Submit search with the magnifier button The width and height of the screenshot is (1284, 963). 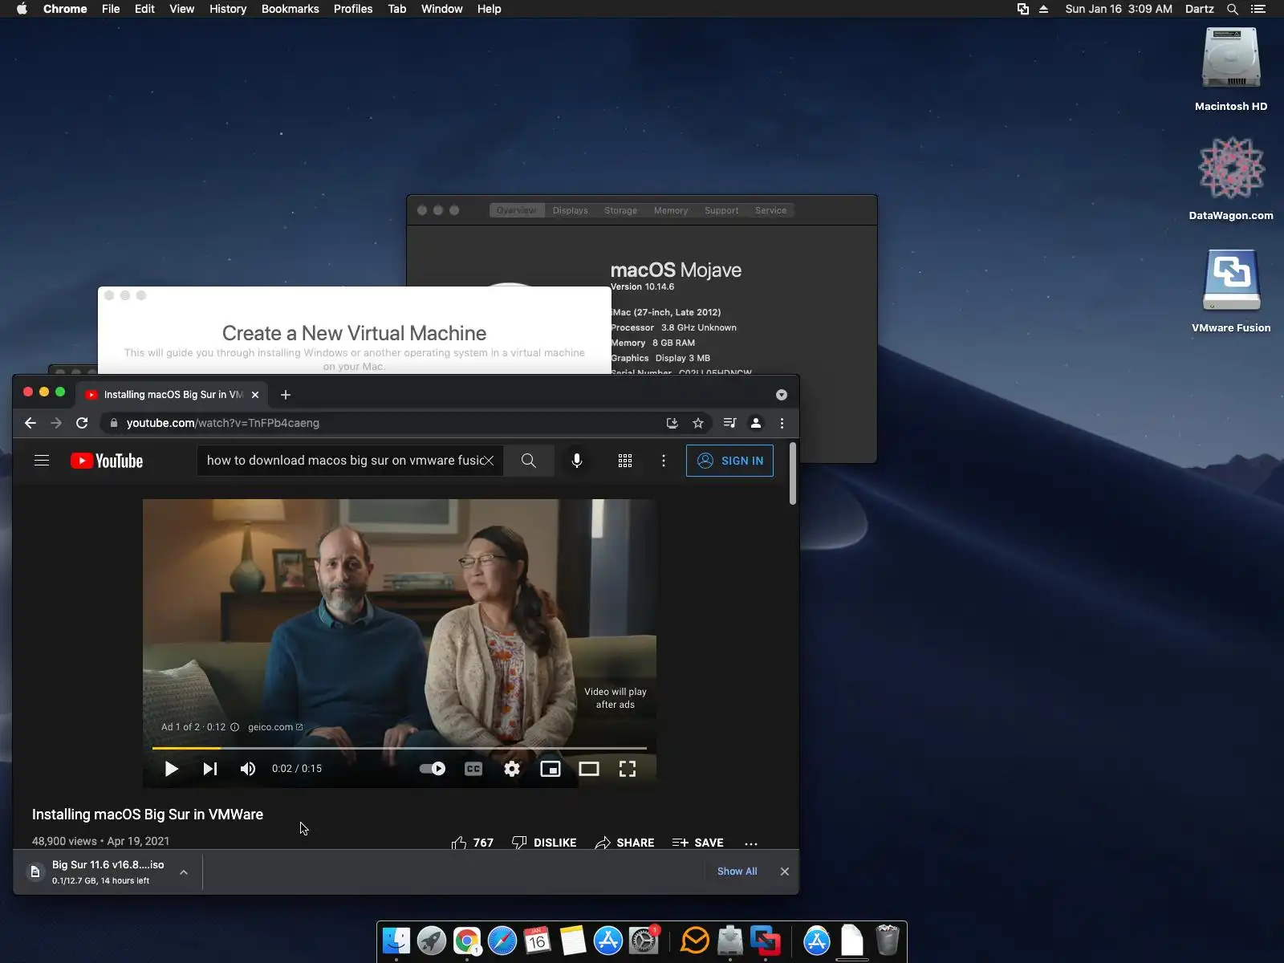[x=528, y=461]
